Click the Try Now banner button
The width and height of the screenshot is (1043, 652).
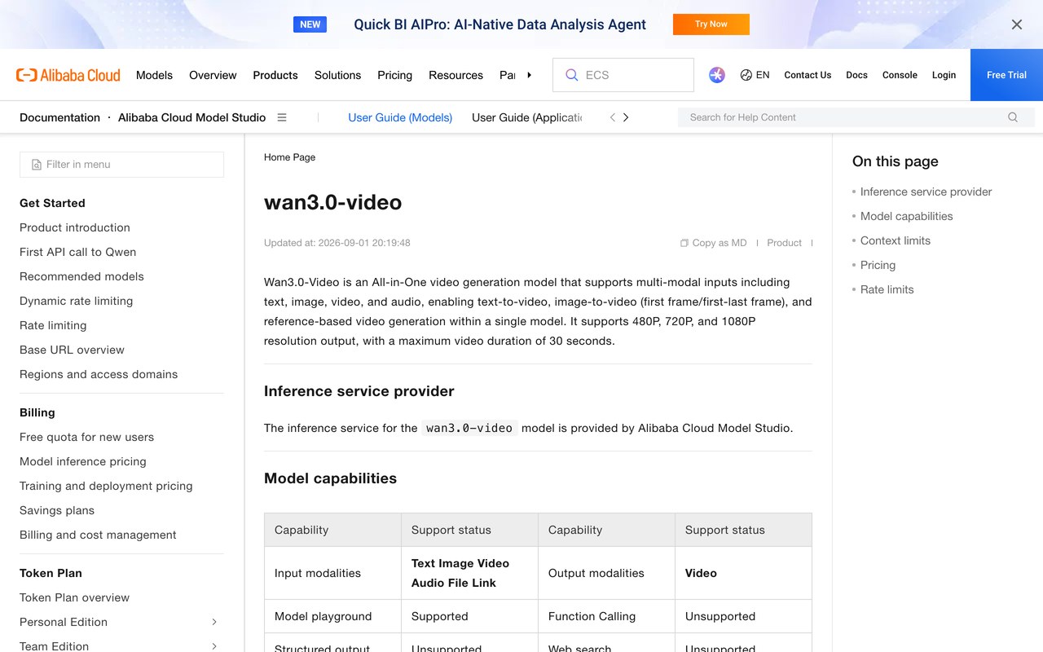click(x=711, y=24)
